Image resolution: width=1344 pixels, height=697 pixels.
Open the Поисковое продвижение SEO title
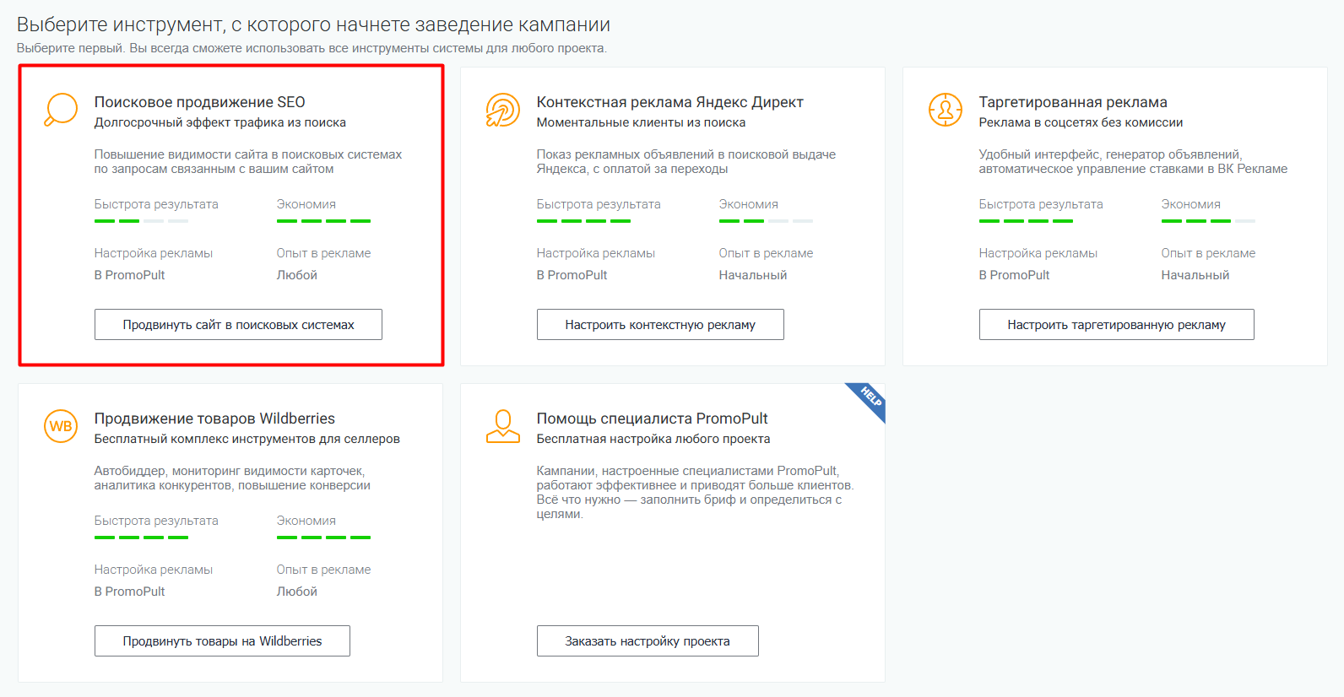(200, 102)
